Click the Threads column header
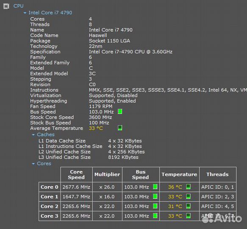 click(217, 174)
